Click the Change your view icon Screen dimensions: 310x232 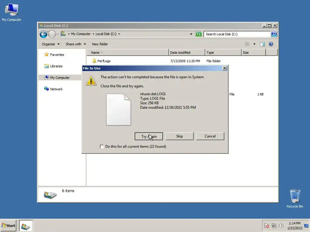point(247,44)
